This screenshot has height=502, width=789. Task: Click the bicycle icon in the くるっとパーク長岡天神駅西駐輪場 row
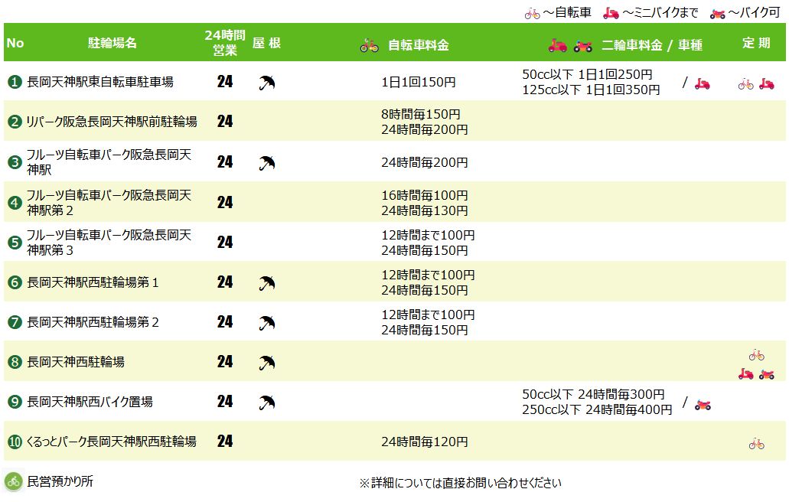coord(756,443)
